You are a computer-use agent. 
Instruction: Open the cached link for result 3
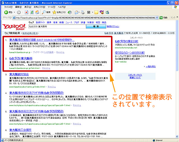pyautogui.click(x=52, y=87)
